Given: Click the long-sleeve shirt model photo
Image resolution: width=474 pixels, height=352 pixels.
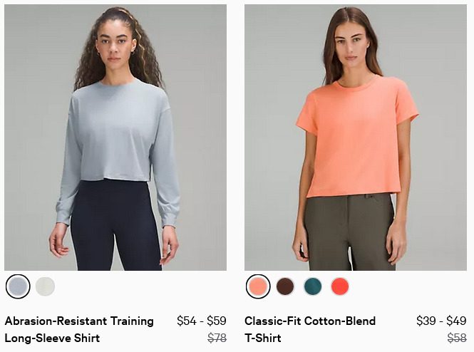Looking at the screenshot, I should (x=115, y=138).
